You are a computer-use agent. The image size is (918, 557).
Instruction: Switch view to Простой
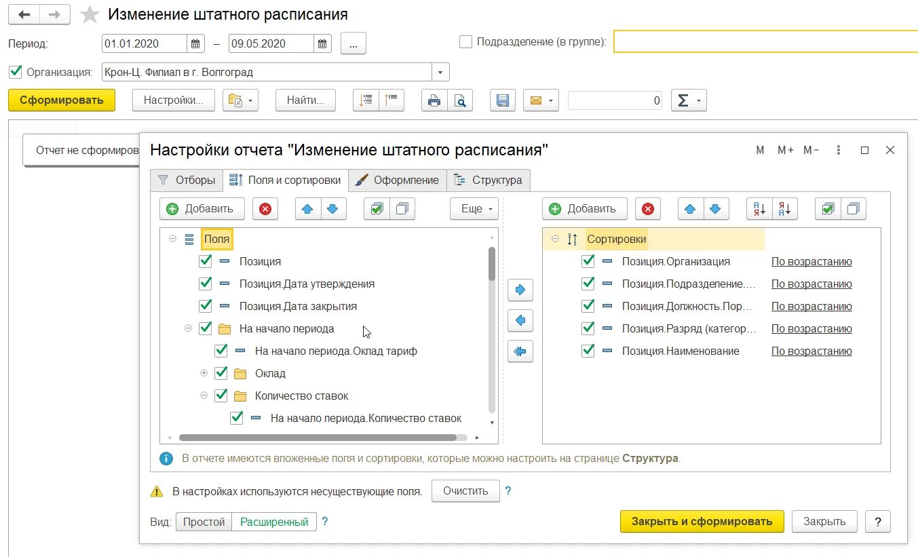(x=204, y=522)
